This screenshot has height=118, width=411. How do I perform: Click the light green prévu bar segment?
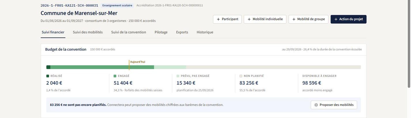pyautogui.click(x=170, y=67)
